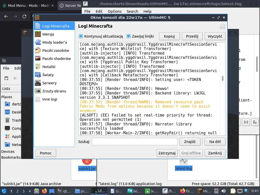Click the Rx regex button in the editor
This screenshot has height=195, width=260.
255,122
